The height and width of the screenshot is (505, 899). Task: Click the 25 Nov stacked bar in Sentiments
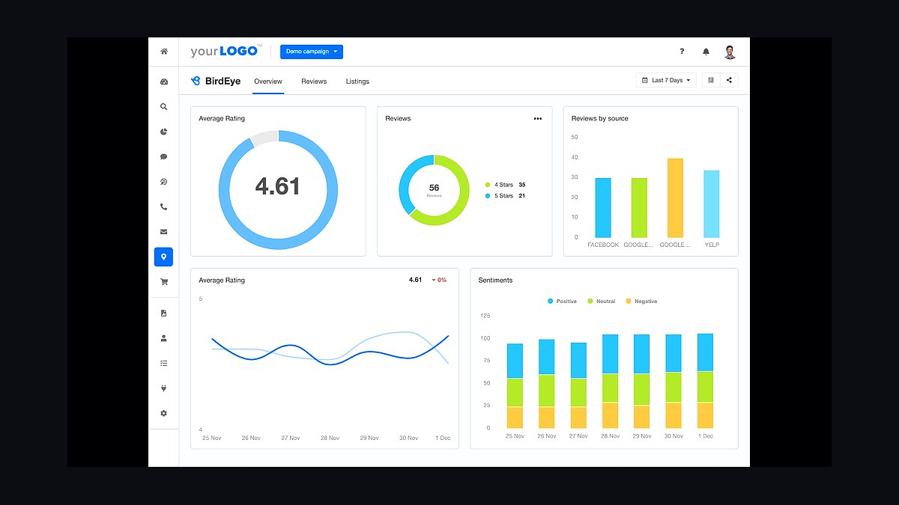tap(515, 386)
